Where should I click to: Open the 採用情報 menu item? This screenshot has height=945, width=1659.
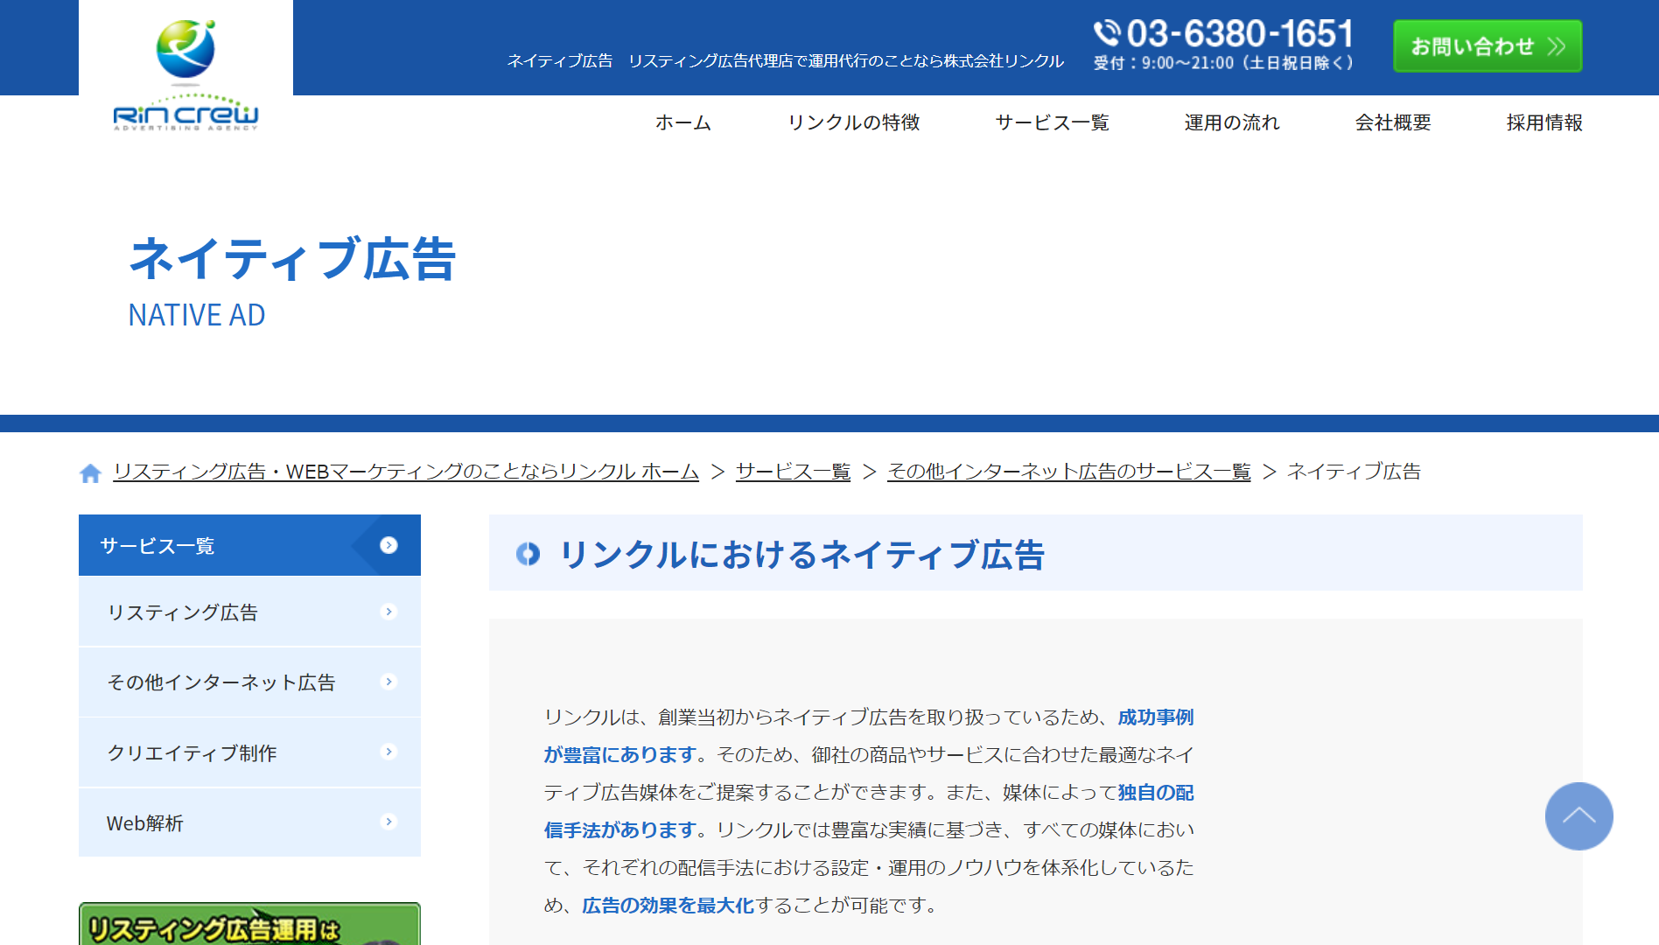pos(1544,122)
